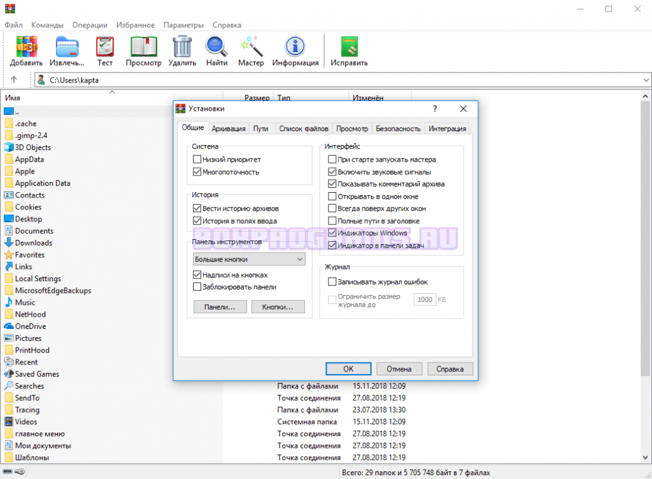Click the Извлечь (Extract) toolbar icon
Image resolution: width=652 pixels, height=479 pixels.
[67, 48]
